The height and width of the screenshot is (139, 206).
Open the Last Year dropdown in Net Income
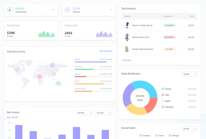(103, 113)
